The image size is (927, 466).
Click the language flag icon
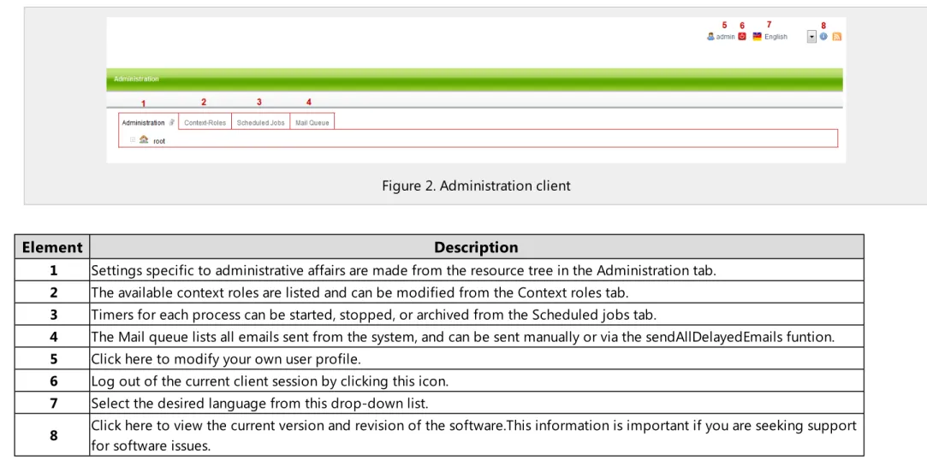(x=757, y=36)
